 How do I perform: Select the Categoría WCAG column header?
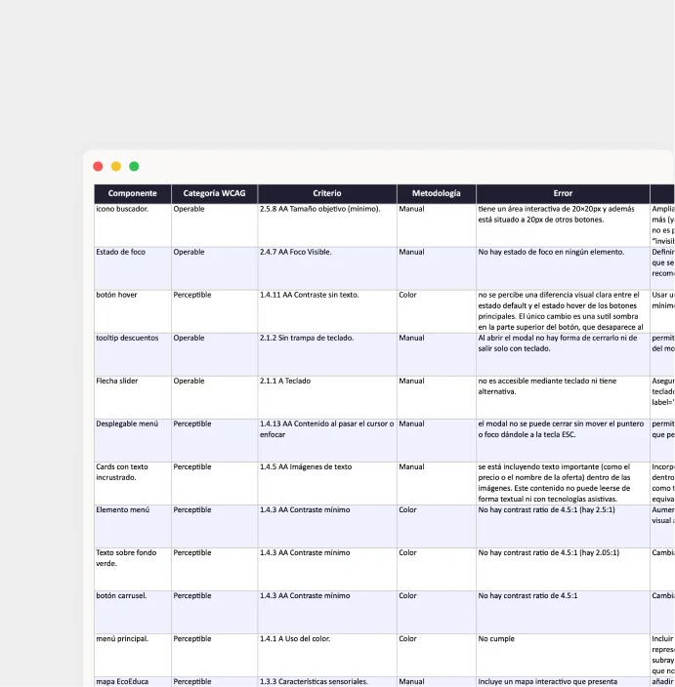point(215,193)
